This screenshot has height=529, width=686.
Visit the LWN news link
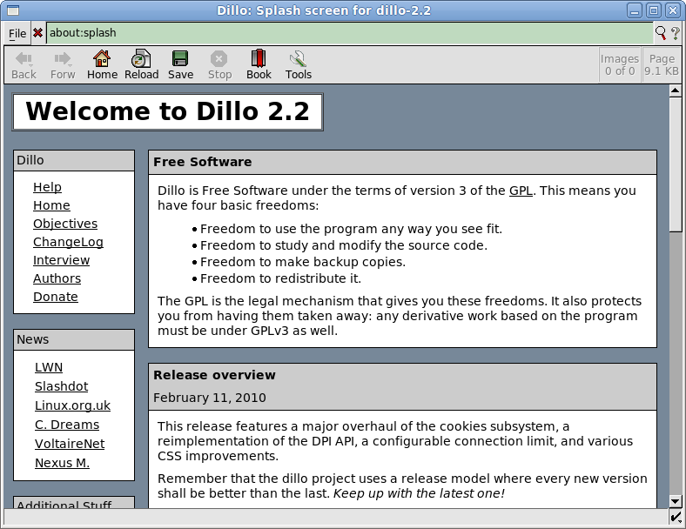pyautogui.click(x=49, y=367)
